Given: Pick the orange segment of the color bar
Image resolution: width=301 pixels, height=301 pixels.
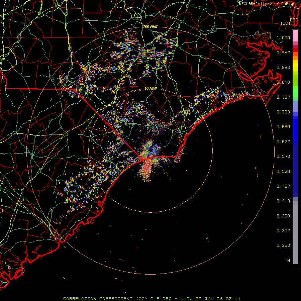Looking at the screenshot, I should tap(295, 58).
